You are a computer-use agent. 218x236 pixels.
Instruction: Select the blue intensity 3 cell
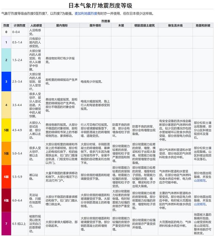(x=6, y=82)
